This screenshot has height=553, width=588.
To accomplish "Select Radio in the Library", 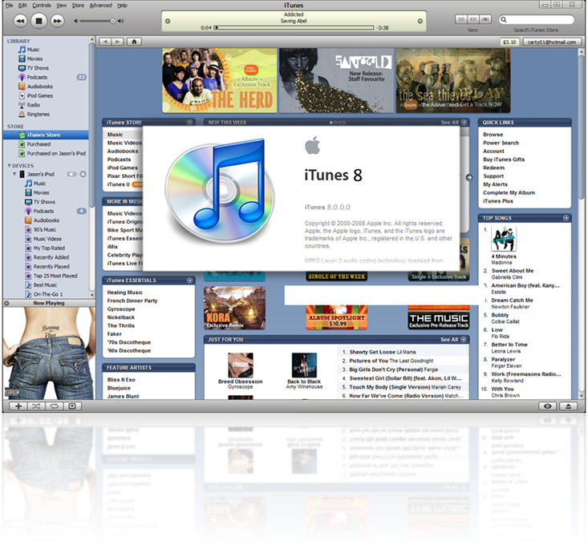I will pos(33,105).
